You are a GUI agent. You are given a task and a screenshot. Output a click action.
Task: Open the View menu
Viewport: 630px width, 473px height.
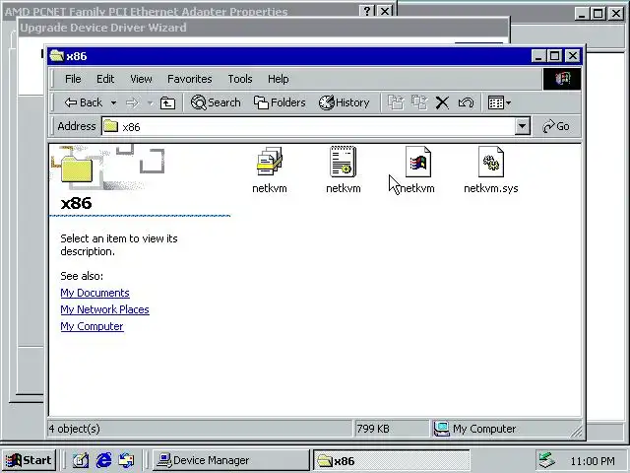click(141, 79)
